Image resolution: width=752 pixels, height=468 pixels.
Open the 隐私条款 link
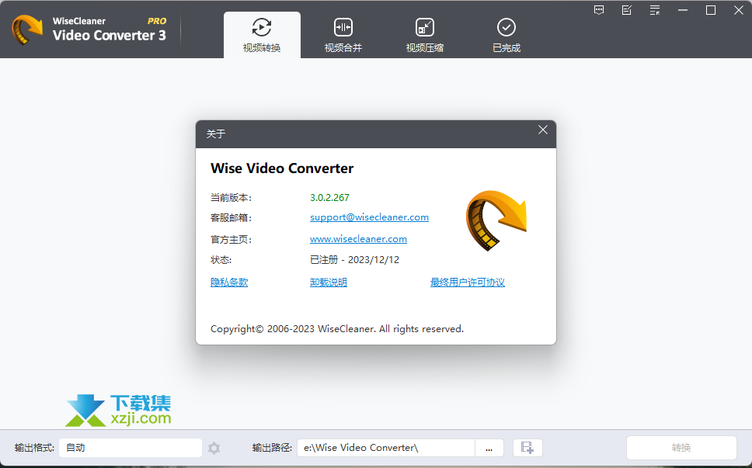[229, 283]
